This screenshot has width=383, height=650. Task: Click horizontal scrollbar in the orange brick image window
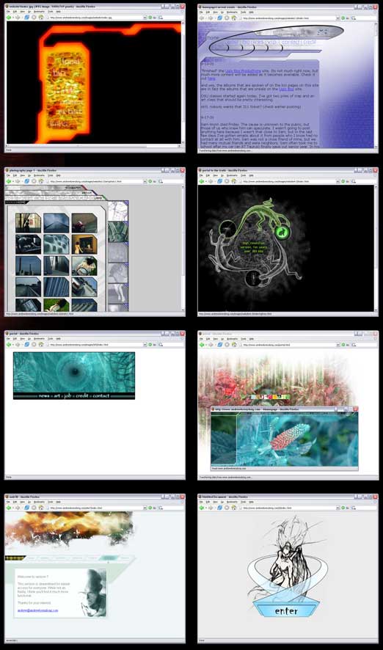pyautogui.click(x=93, y=146)
